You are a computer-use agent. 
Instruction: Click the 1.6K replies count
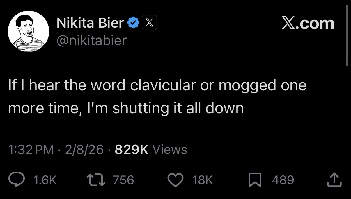pyautogui.click(x=45, y=180)
